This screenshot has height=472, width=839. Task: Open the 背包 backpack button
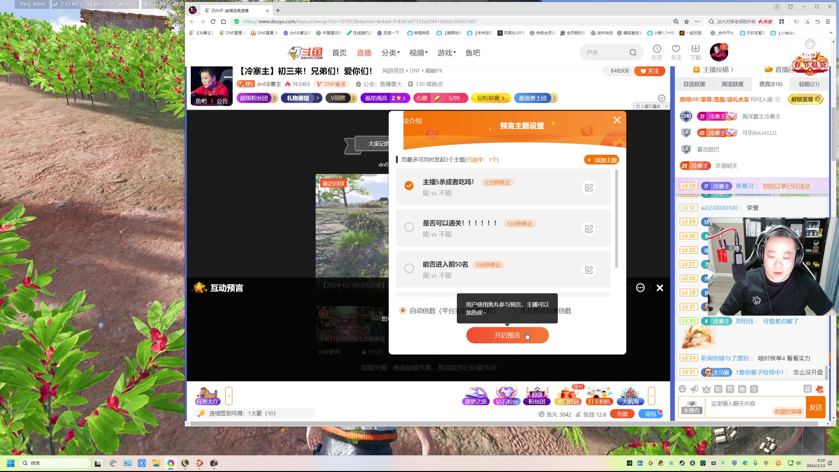(650, 414)
